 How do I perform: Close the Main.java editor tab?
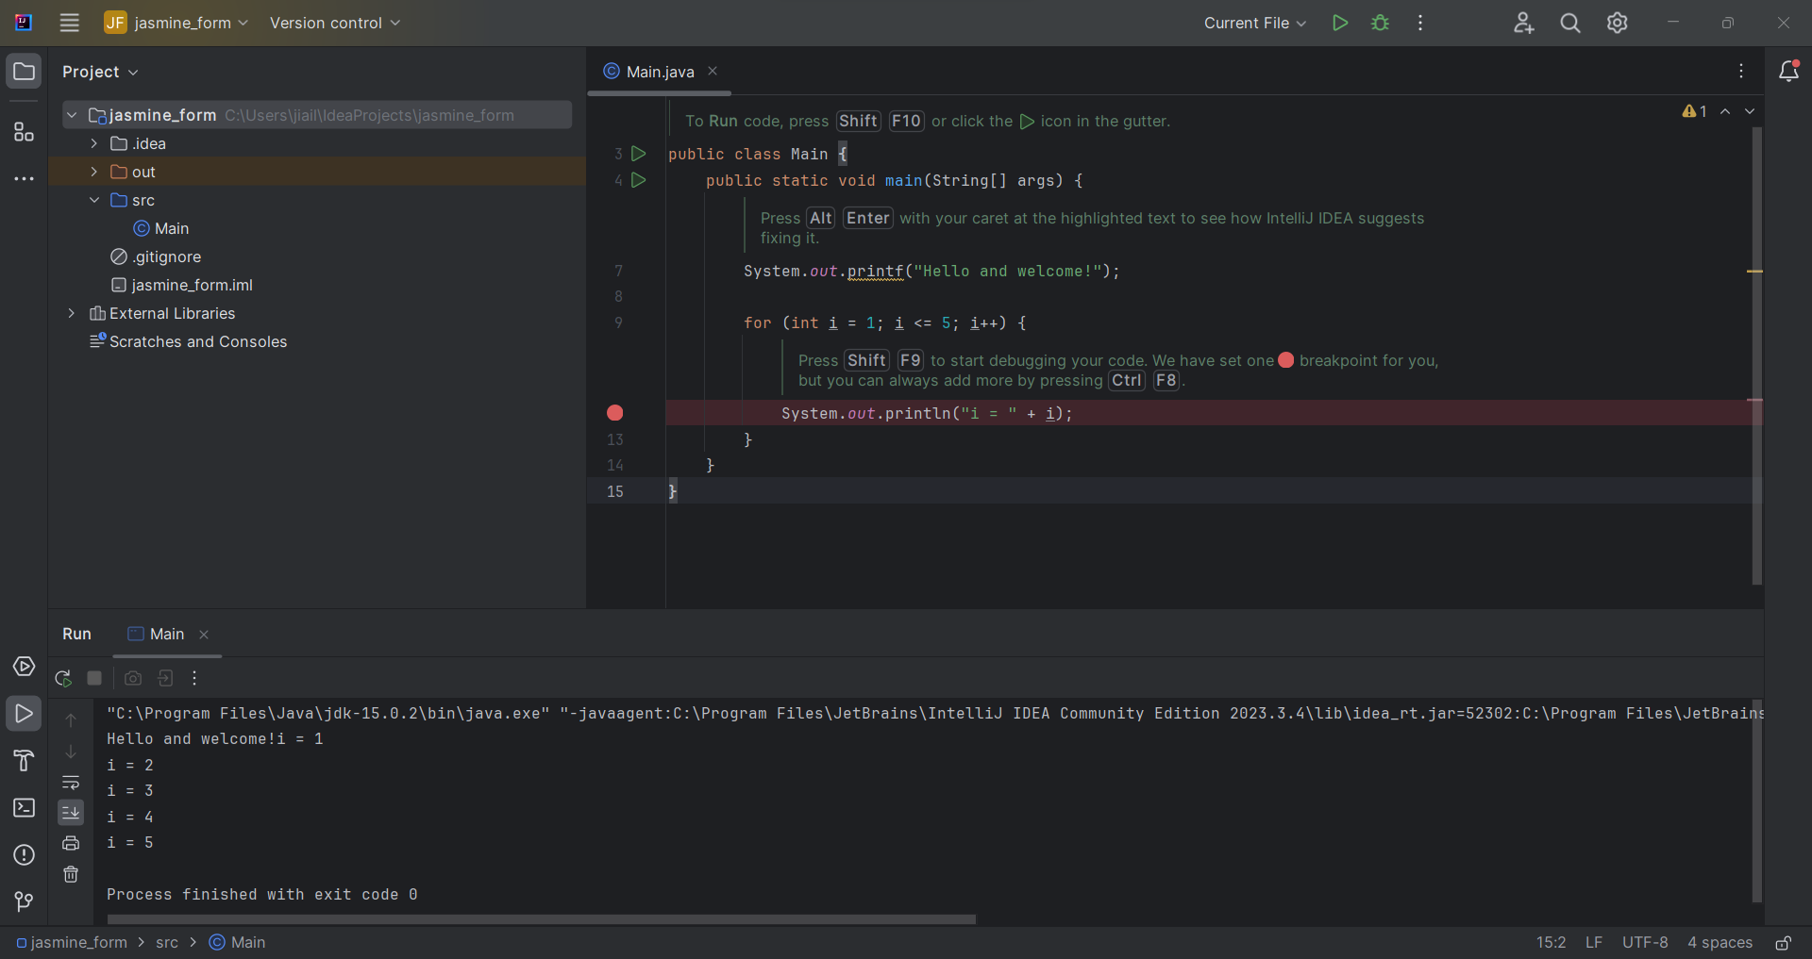pyautogui.click(x=713, y=71)
